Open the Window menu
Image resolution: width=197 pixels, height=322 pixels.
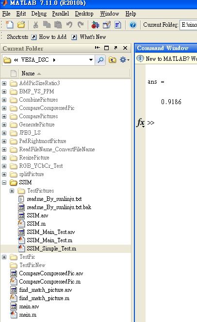[109, 14]
